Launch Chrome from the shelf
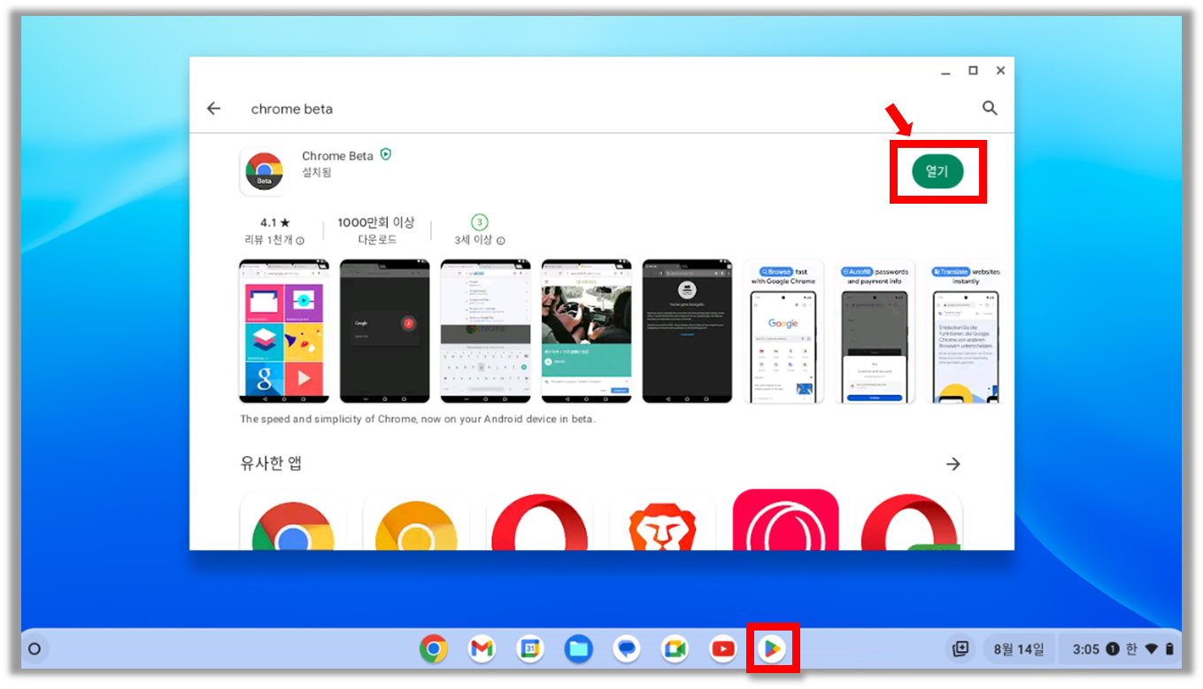This screenshot has height=689, width=1203. [x=433, y=649]
